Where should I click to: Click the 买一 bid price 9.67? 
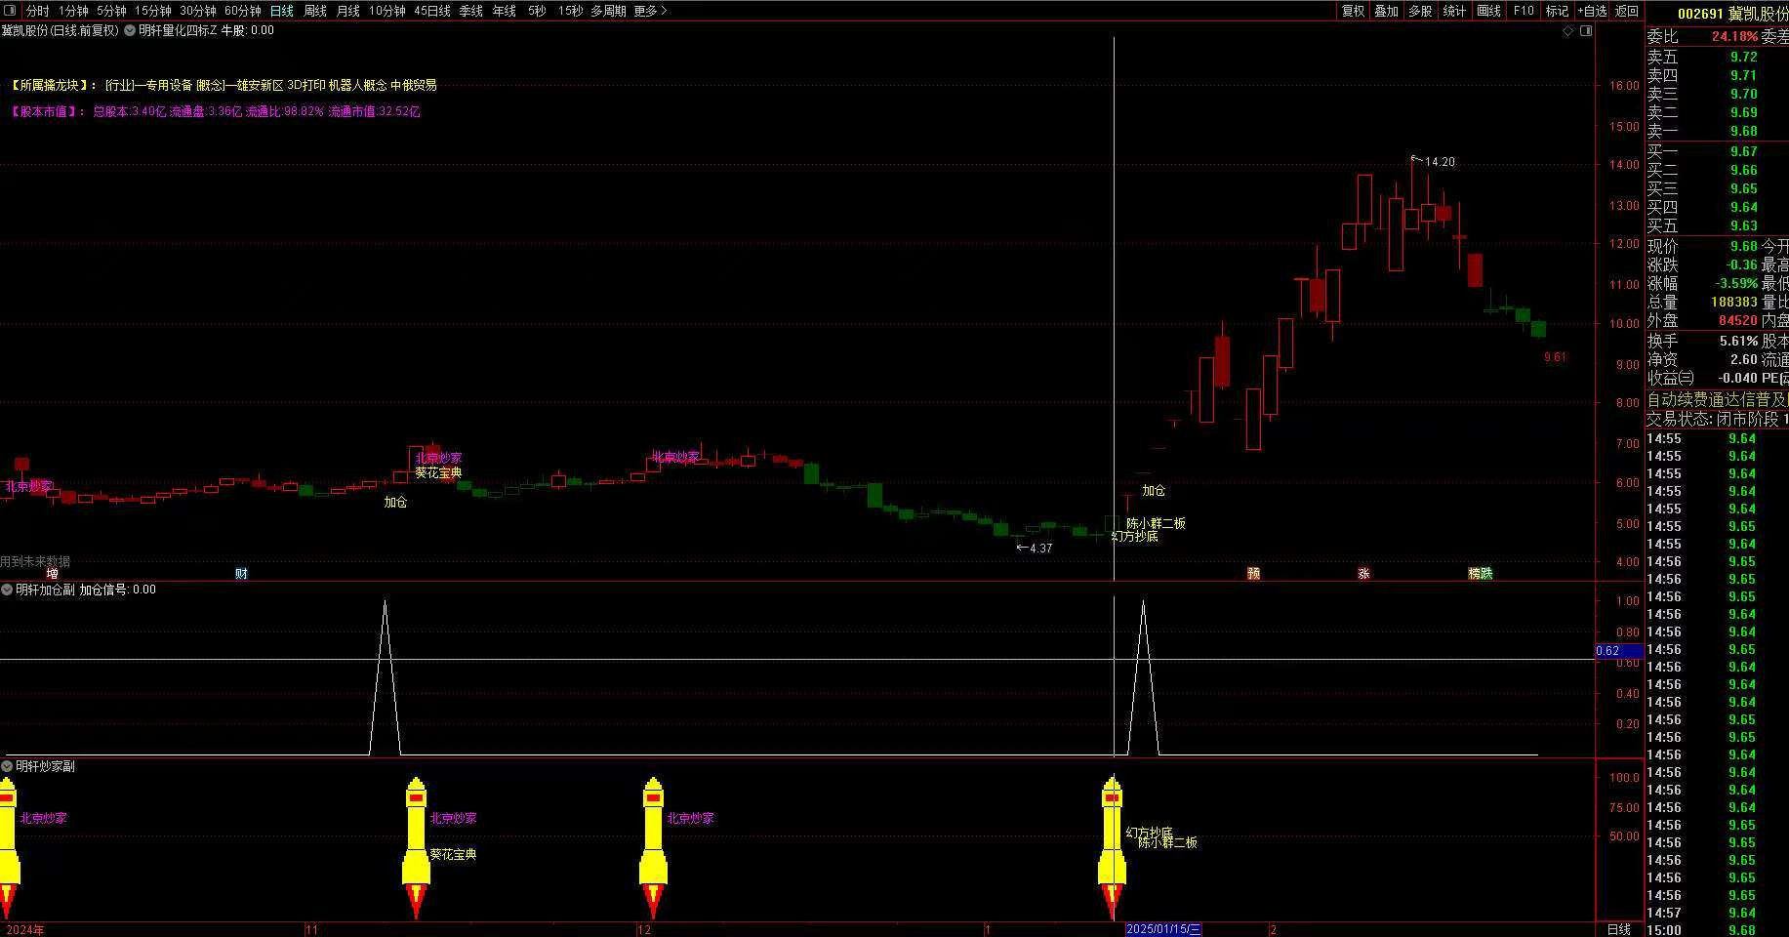[x=1743, y=152]
